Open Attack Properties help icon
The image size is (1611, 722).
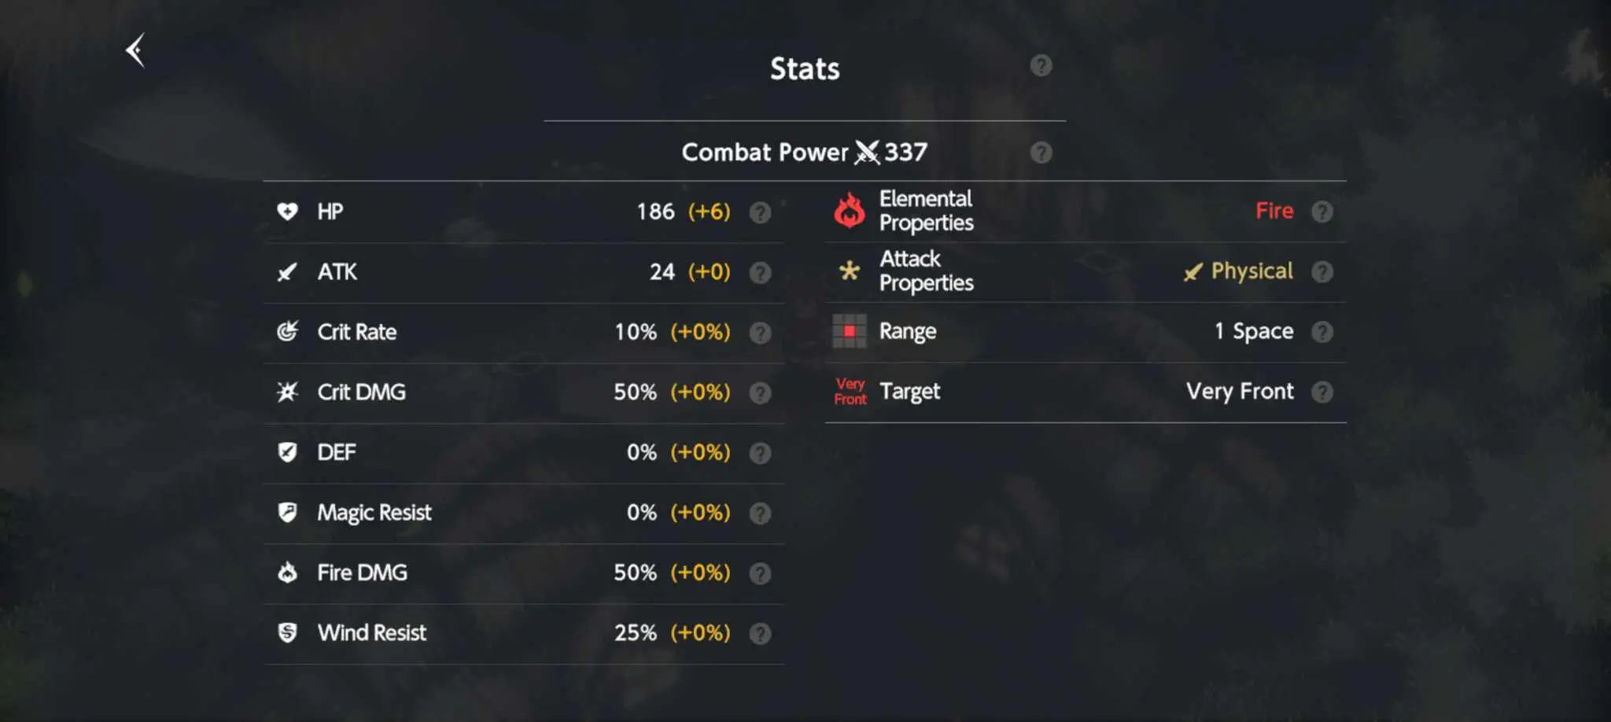(1322, 272)
